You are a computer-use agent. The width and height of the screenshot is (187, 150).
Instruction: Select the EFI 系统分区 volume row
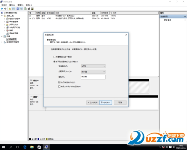[x=72, y=16]
